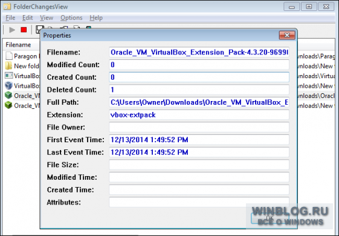The width and height of the screenshot is (339, 236).
Task: Stop capturing with the red Stop icon
Action: tap(24, 30)
